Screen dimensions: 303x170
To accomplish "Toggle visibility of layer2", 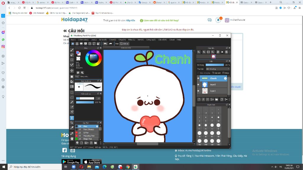I will tap(198, 85).
